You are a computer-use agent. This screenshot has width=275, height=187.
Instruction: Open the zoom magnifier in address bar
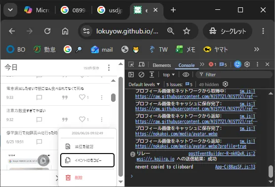pyautogui.click(x=170, y=31)
